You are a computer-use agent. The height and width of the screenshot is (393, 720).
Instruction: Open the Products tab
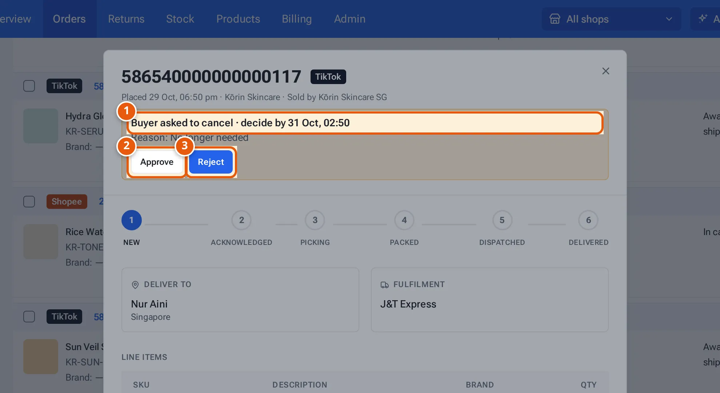[238, 19]
